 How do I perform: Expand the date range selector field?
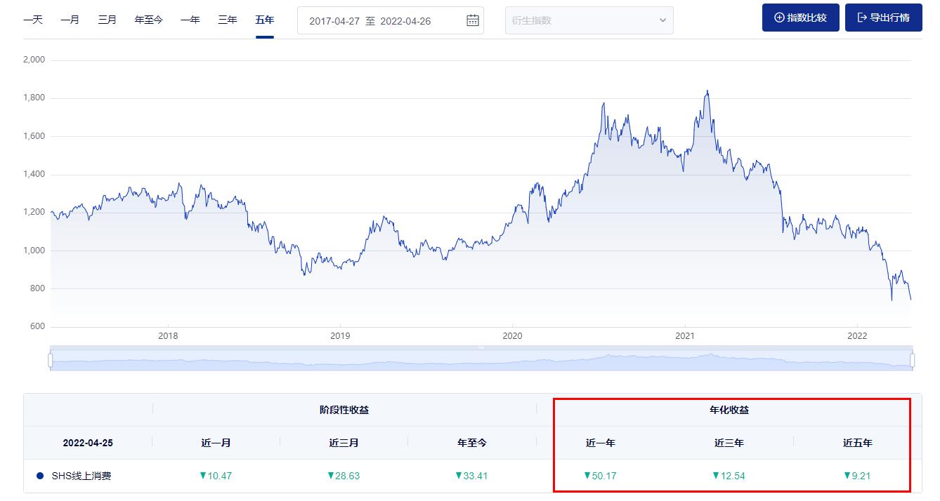coord(383,20)
